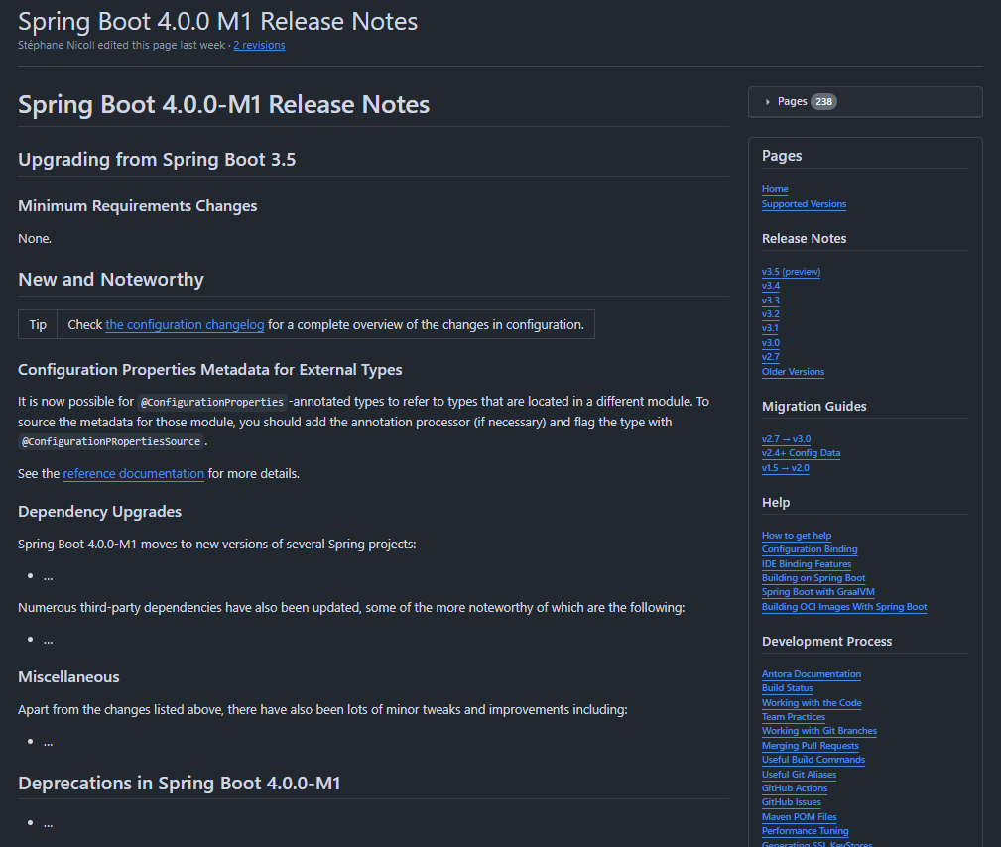Click the @ConfigurationProperties code snippet

212,402
